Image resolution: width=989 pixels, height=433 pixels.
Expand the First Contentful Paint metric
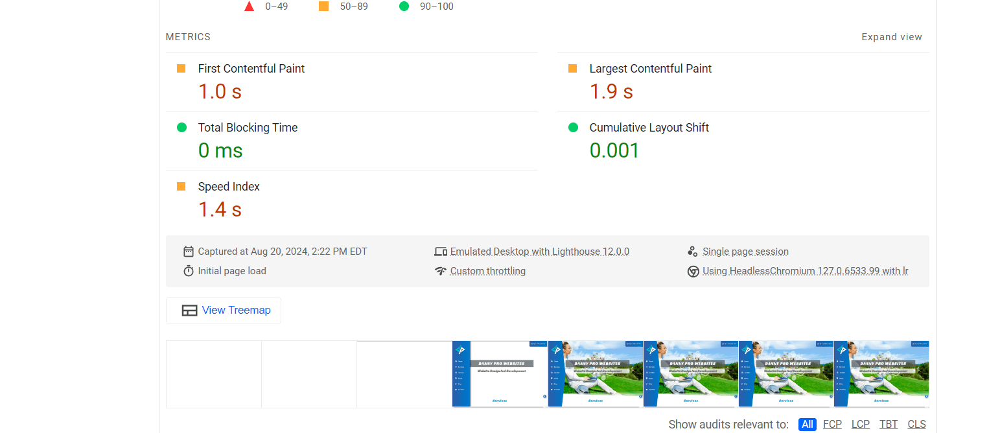251,69
